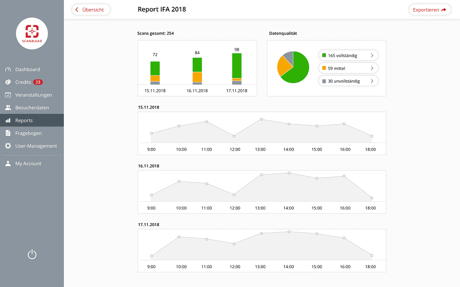Click the Fragebogen document icon
Viewport: 460px width, 287px height.
[x=8, y=133]
